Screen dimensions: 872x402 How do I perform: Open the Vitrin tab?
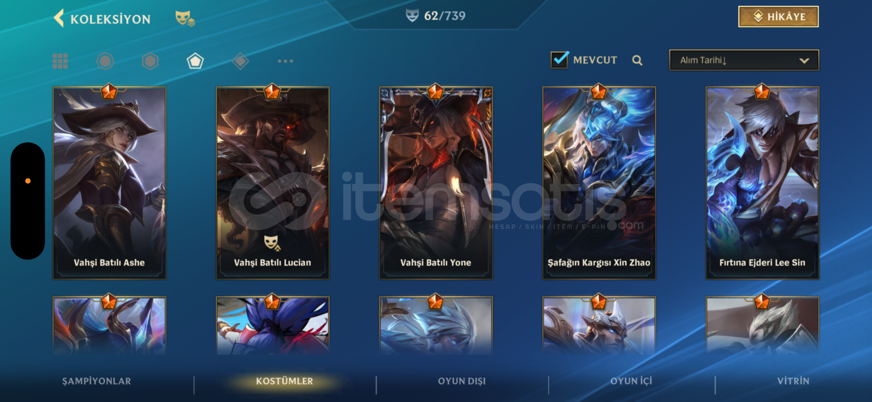(793, 381)
